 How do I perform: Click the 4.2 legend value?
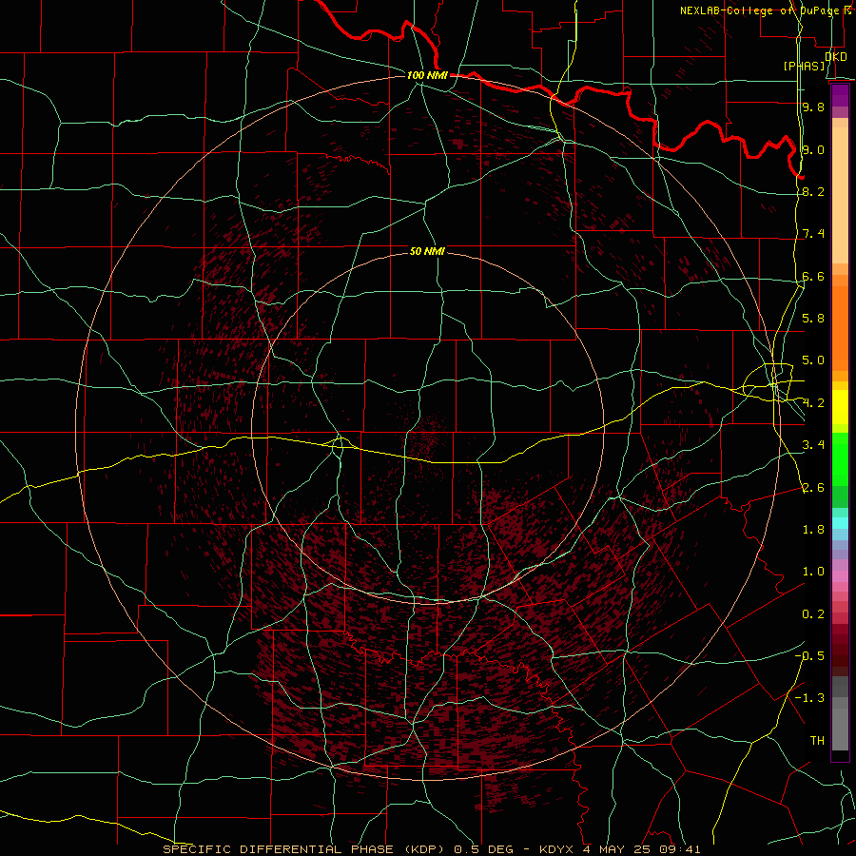point(813,403)
